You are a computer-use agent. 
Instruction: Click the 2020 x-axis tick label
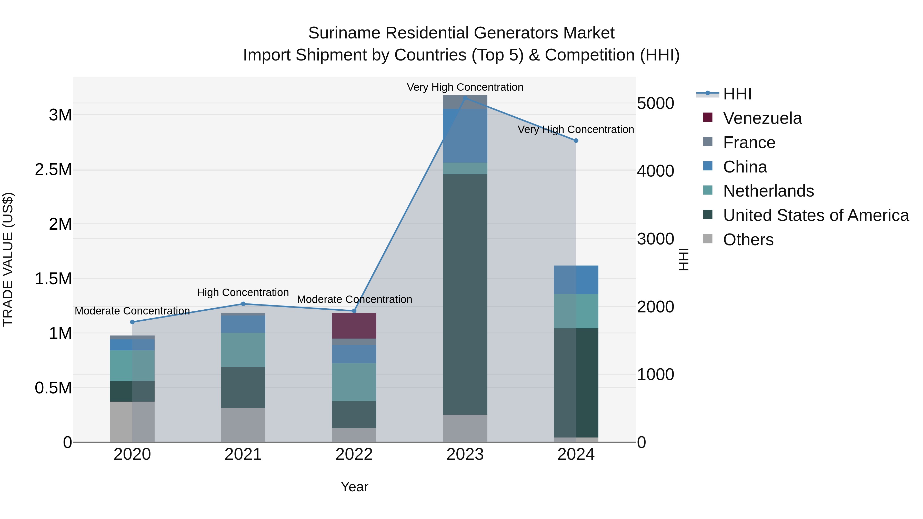132,454
